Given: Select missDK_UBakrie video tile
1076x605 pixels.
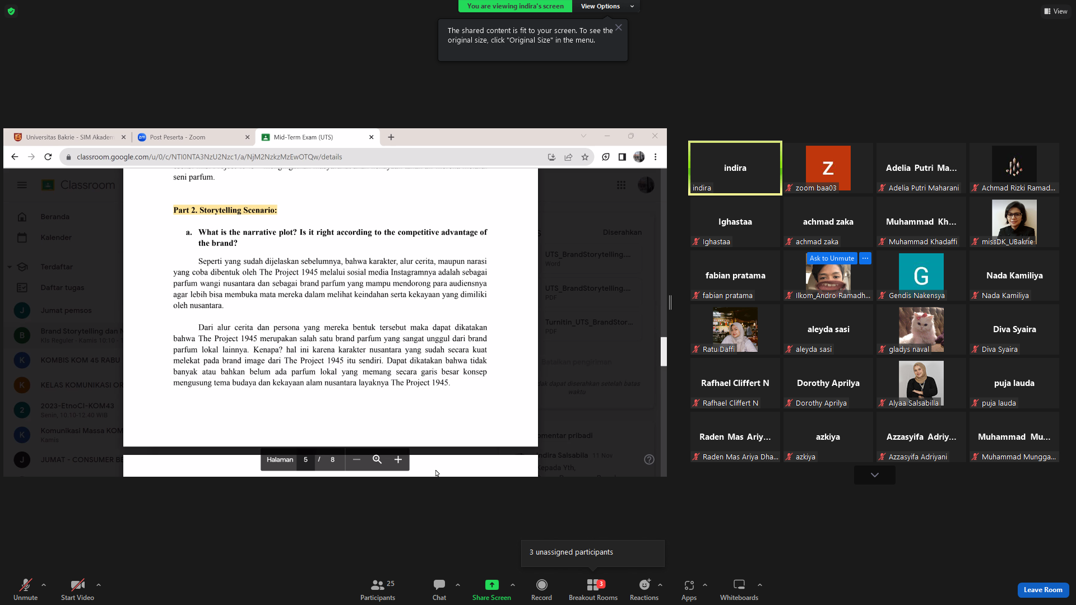Looking at the screenshot, I should [1014, 222].
